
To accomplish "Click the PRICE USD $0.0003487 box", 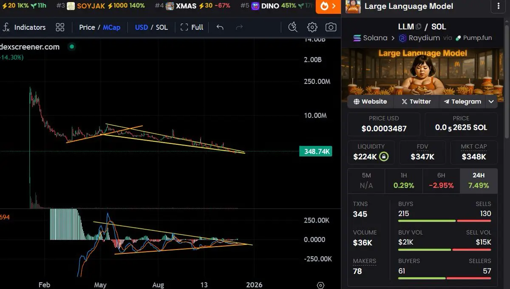I will 384,124.
